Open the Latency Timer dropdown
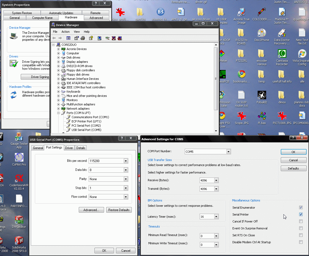 pyautogui.click(x=216, y=217)
